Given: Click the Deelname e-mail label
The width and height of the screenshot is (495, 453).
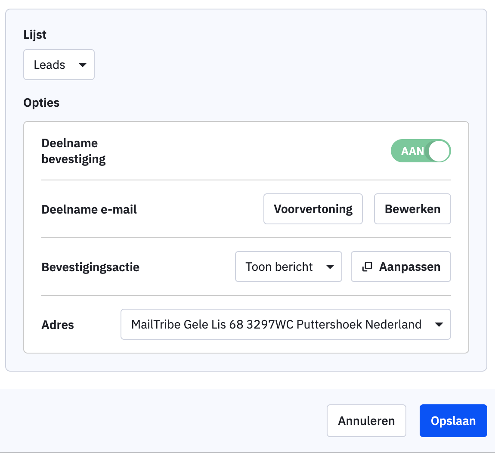Looking at the screenshot, I should click(89, 210).
